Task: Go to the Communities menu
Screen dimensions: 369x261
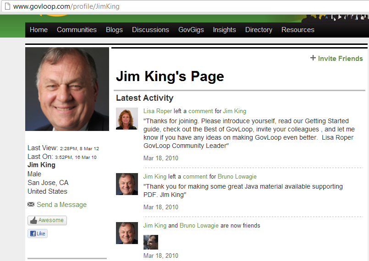Action: coord(77,30)
